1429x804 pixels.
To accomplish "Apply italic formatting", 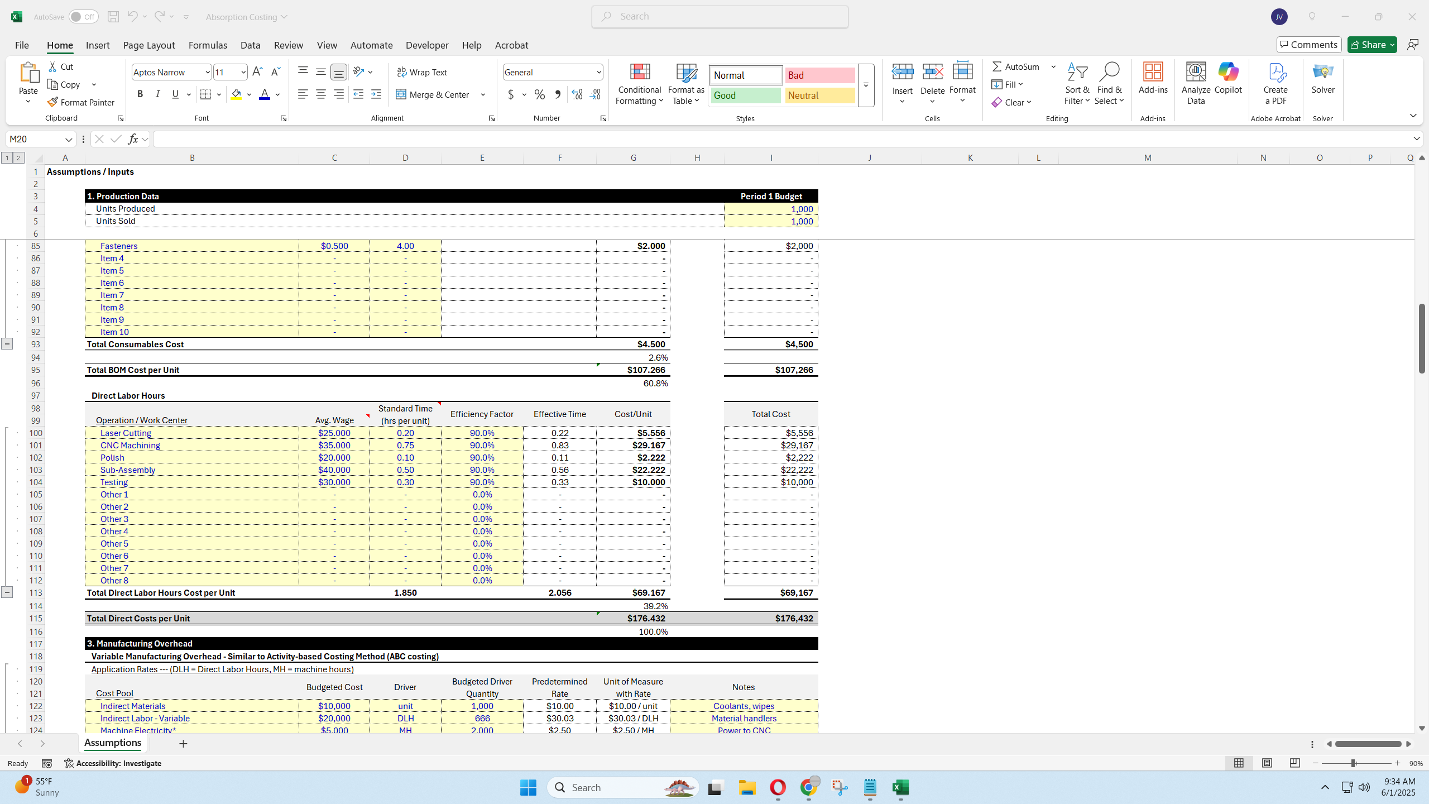I will [157, 94].
